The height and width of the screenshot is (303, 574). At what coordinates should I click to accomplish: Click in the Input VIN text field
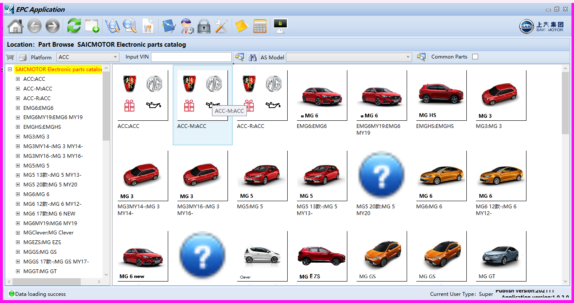click(x=191, y=57)
